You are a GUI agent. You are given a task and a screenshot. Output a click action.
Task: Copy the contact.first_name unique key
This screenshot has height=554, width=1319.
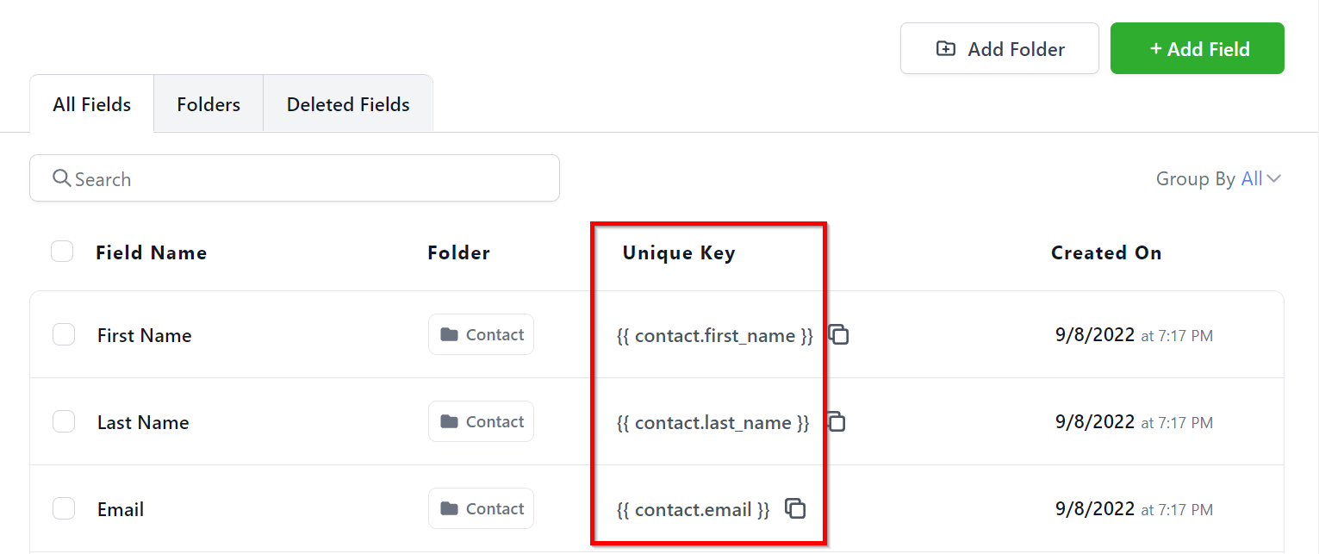[839, 334]
